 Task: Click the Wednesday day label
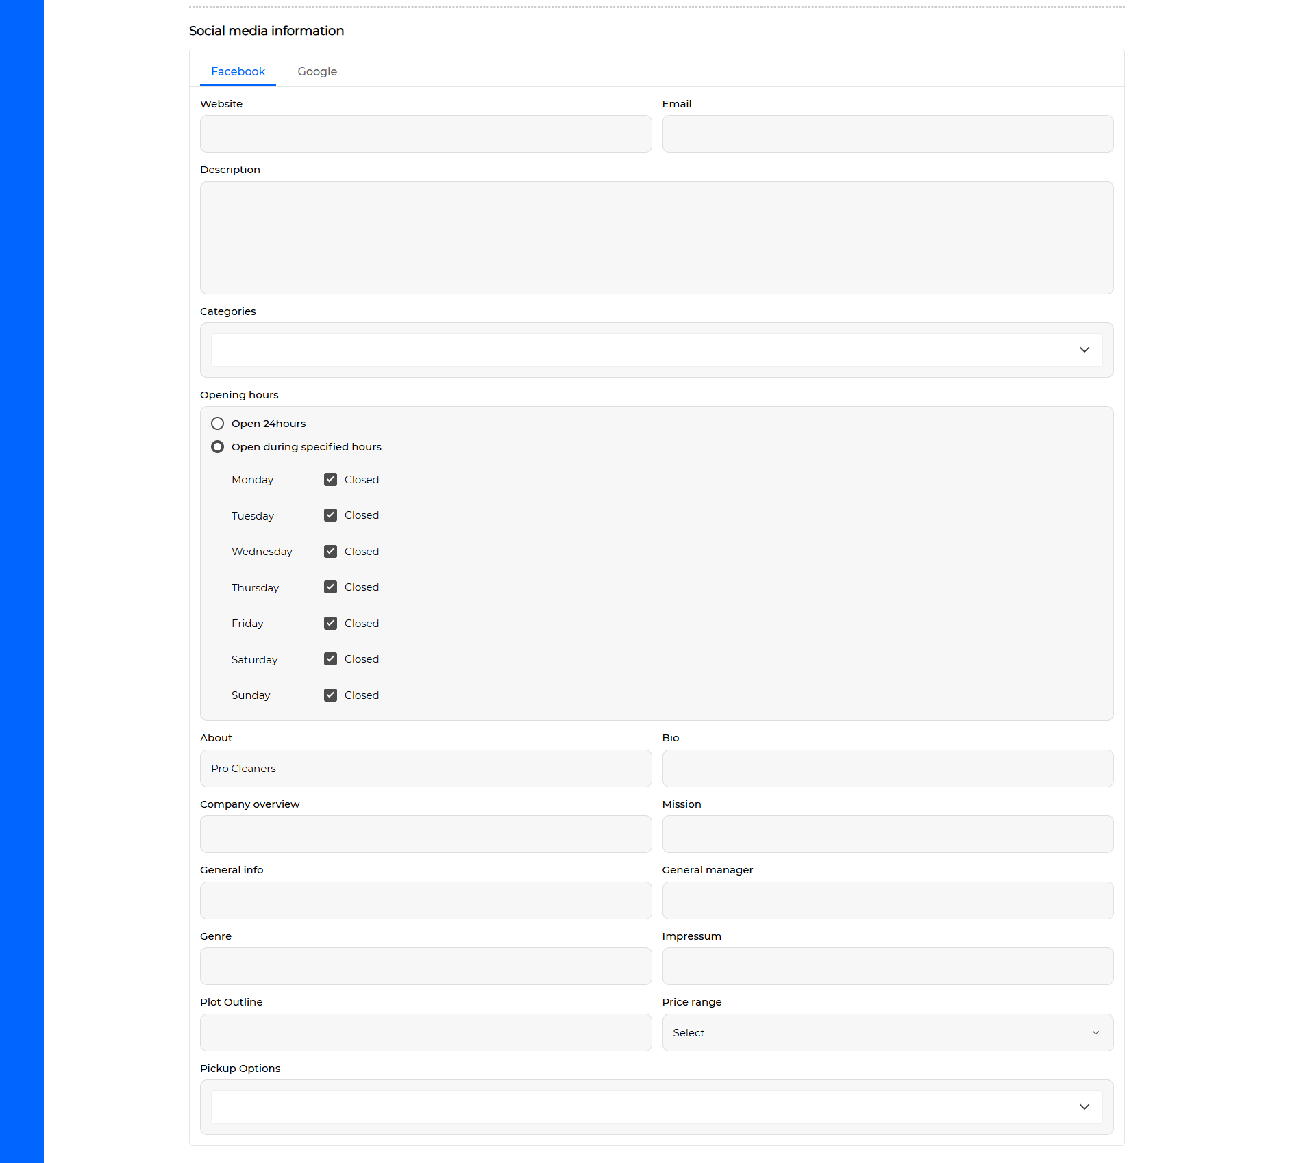coord(262,552)
